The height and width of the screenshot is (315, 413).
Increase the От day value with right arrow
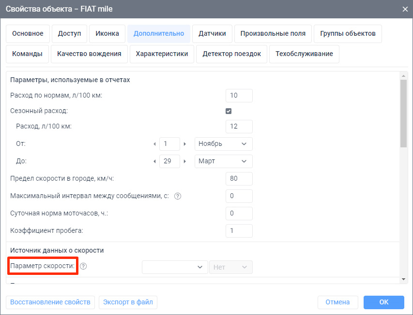pyautogui.click(x=185, y=144)
